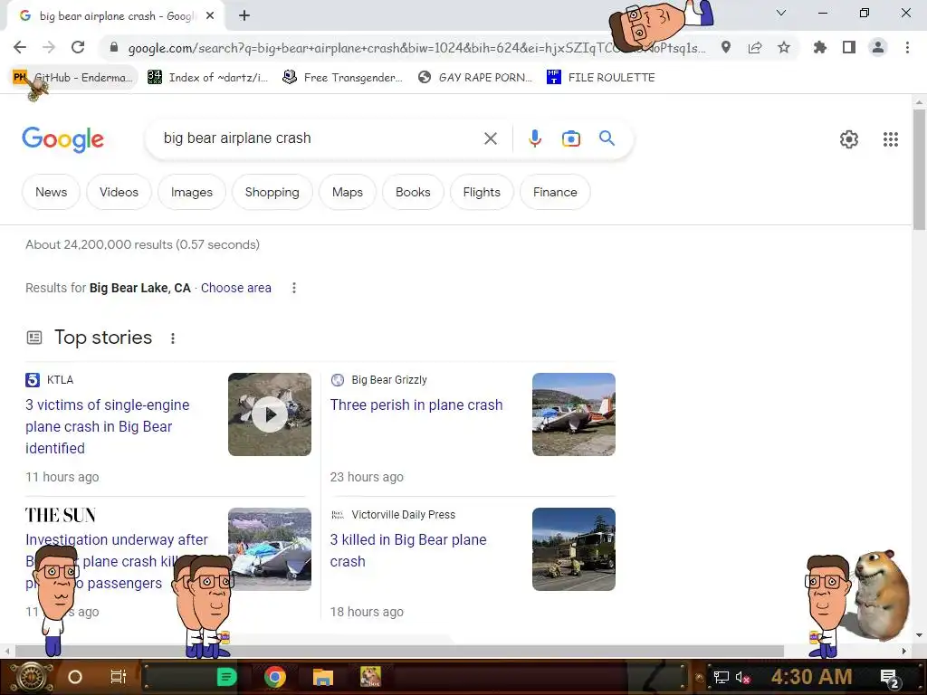Open The Sun wreckage thumbnail
Screen dimensions: 927x695
pos(270,549)
